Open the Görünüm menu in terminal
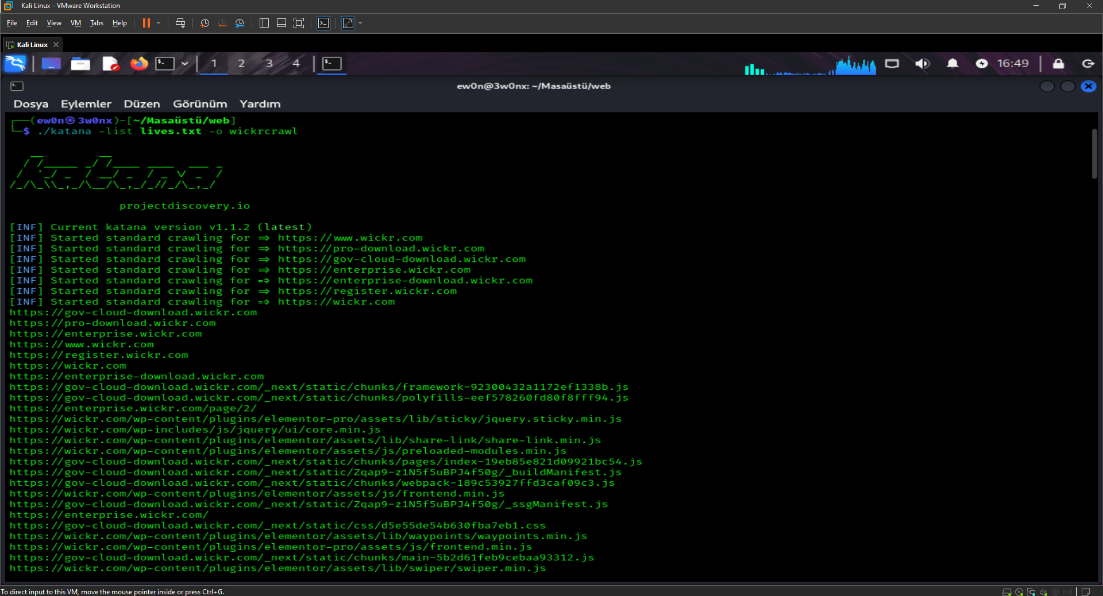1103x596 pixels. point(200,104)
